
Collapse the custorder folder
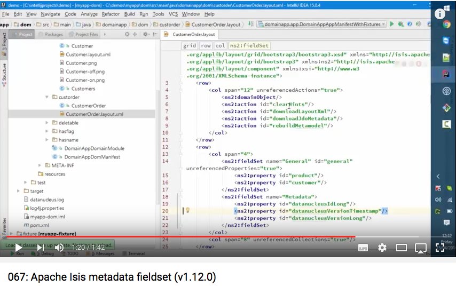pyautogui.click(x=46, y=97)
